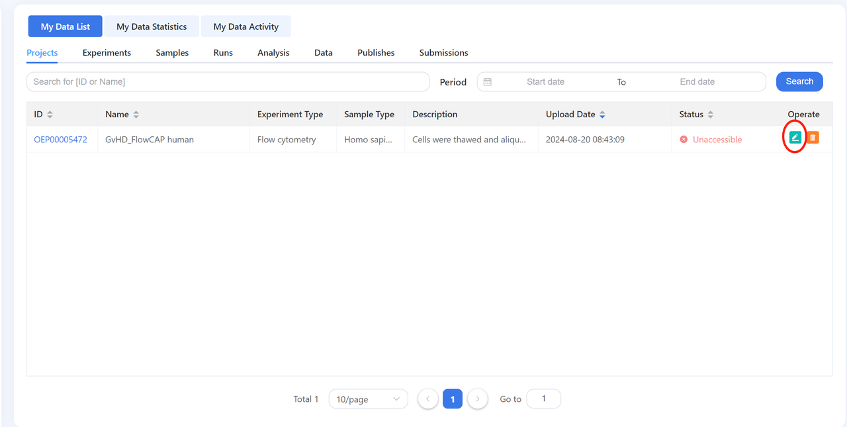The image size is (847, 427).
Task: Open the Submissions sub-tab
Action: (443, 53)
